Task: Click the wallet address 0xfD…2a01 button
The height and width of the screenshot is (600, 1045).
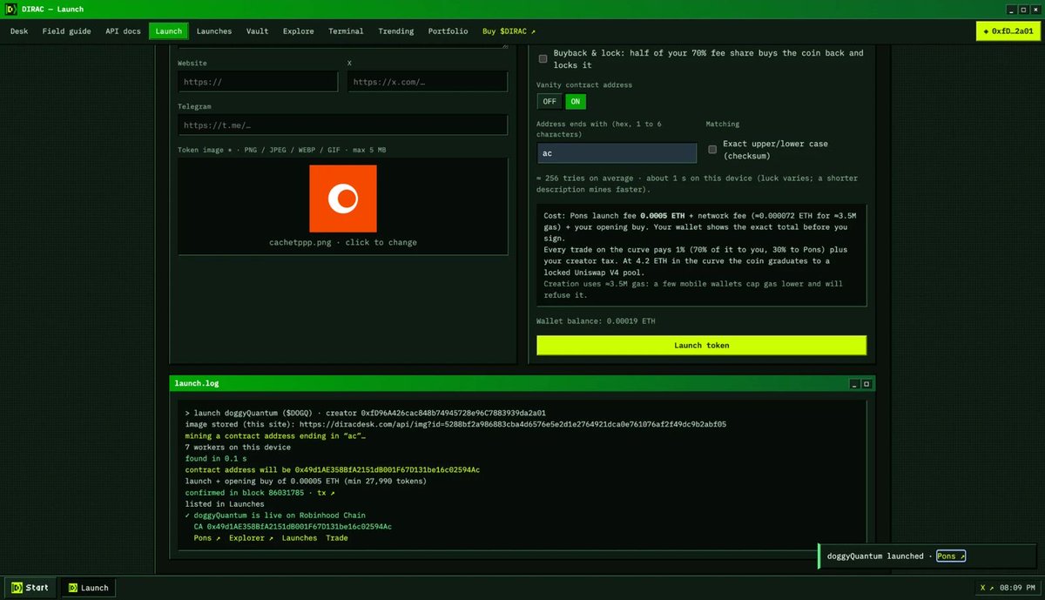Action: (1008, 31)
